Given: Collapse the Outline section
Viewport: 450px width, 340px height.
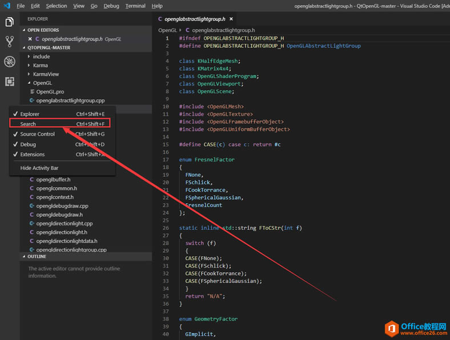Looking at the screenshot, I should [24, 256].
